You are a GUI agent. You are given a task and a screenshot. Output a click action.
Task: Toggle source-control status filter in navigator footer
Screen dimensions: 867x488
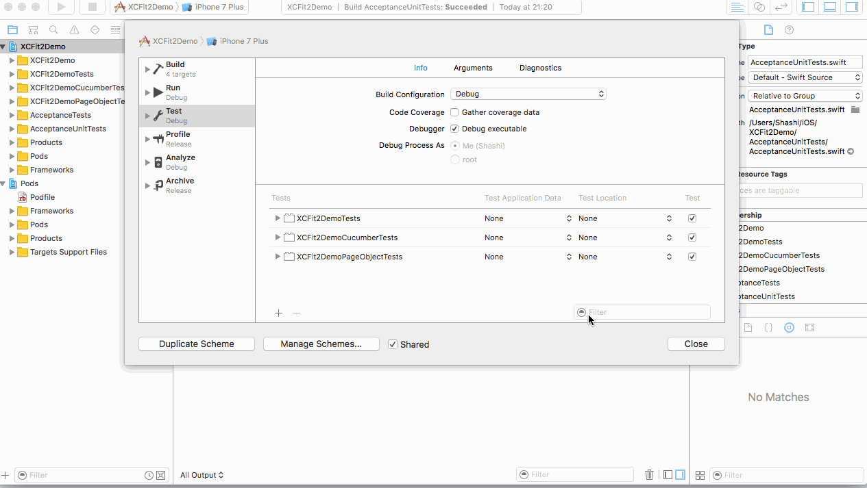[x=160, y=475]
